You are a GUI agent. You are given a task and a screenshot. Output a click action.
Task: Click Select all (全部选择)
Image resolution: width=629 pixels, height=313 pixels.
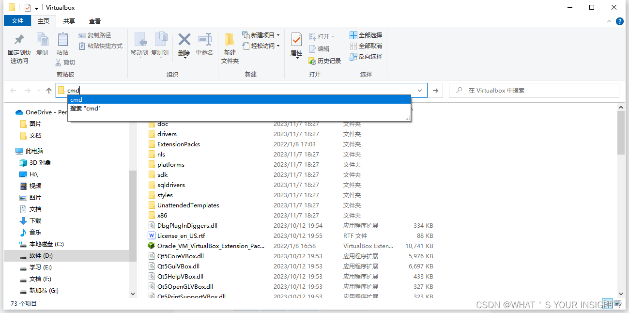366,35
